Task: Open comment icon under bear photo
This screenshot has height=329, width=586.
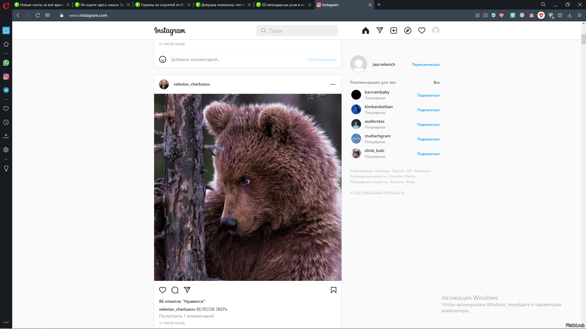Action: pos(175,290)
